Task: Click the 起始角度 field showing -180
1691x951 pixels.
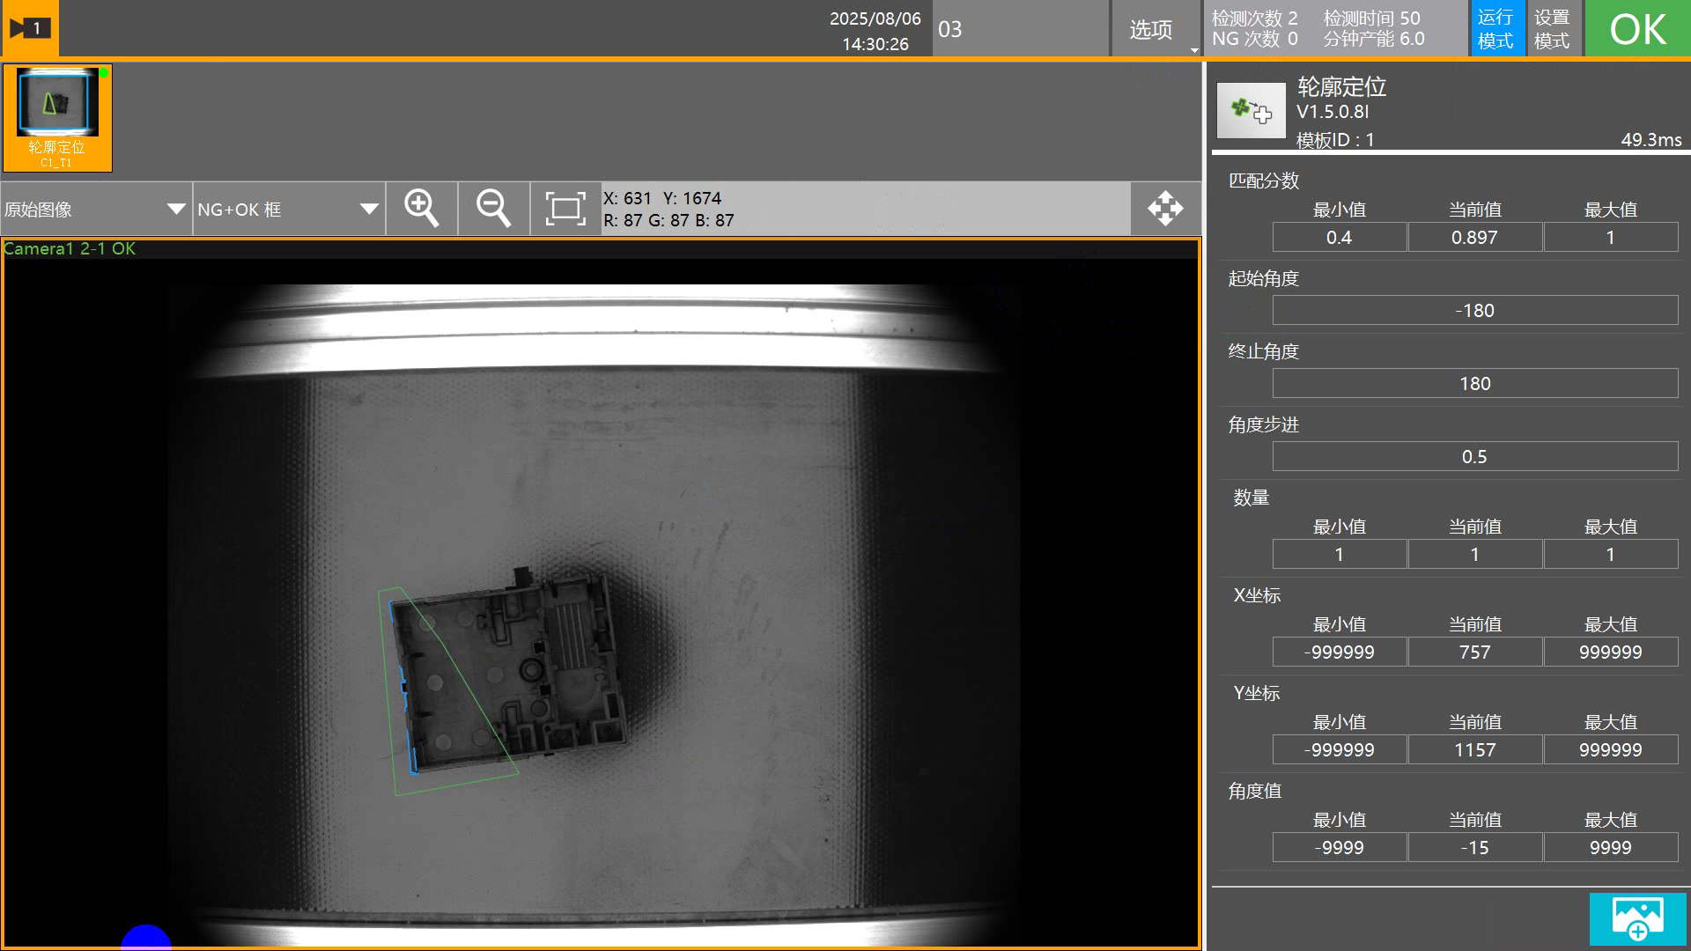Action: click(1474, 311)
